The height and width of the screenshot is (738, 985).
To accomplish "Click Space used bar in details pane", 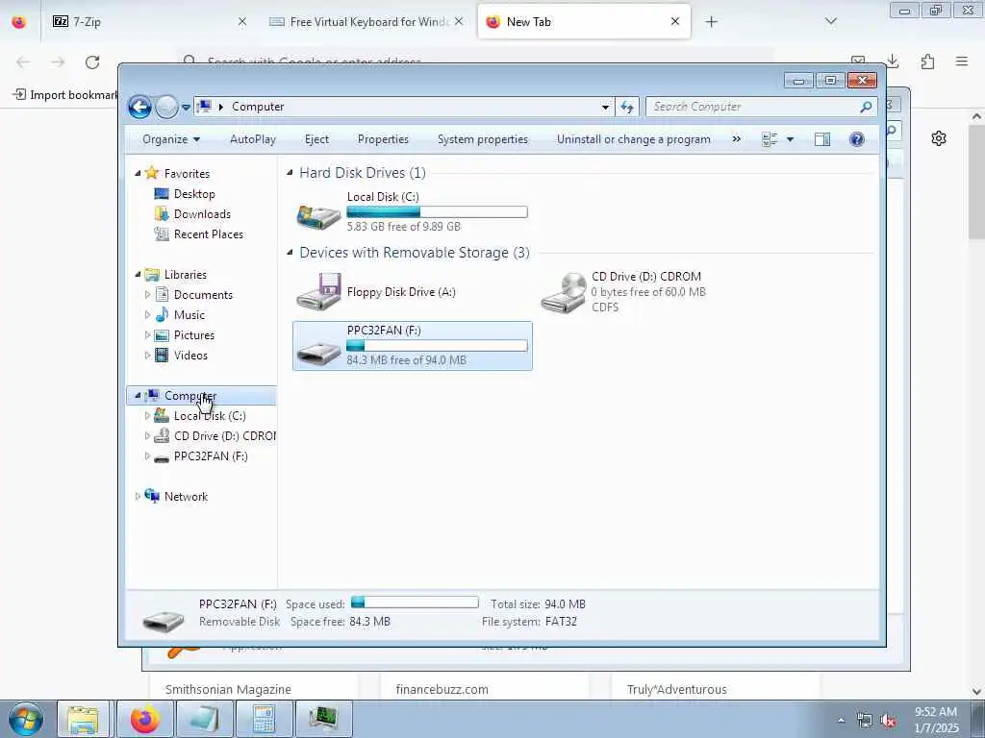I will click(x=415, y=603).
